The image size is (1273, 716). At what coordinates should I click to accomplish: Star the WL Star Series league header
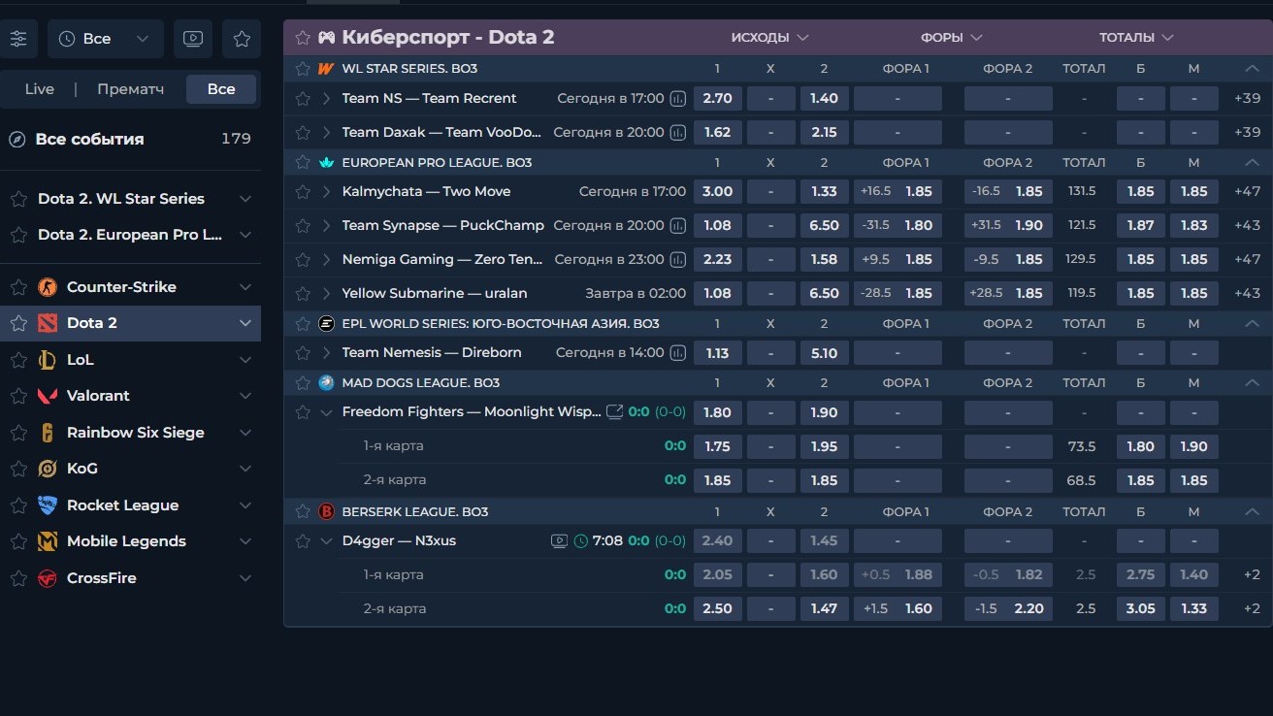(x=303, y=69)
